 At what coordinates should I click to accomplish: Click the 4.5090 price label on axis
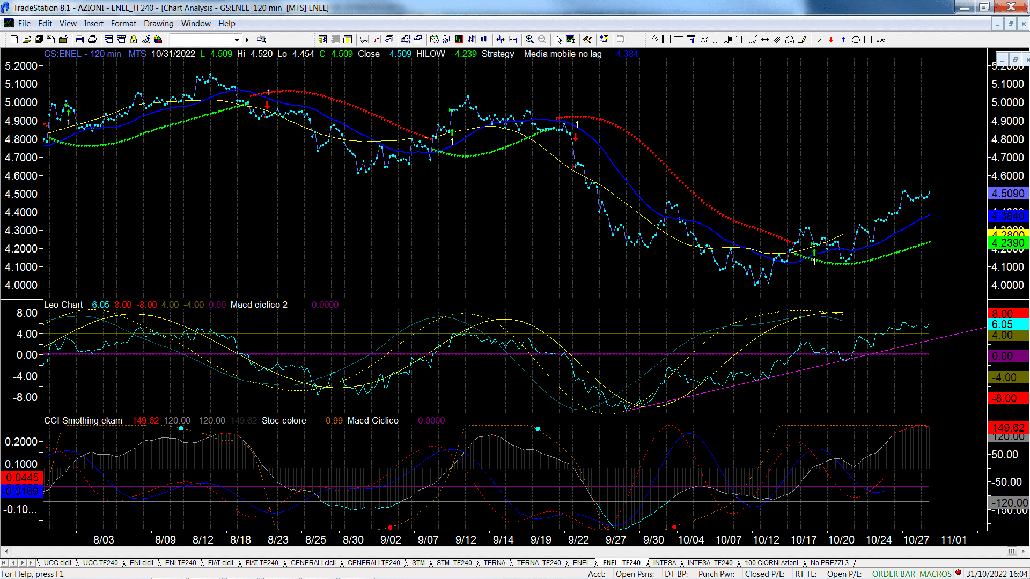[x=1008, y=194]
